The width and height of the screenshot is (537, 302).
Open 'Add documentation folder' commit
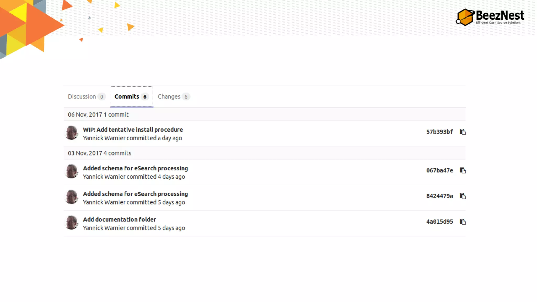click(119, 219)
